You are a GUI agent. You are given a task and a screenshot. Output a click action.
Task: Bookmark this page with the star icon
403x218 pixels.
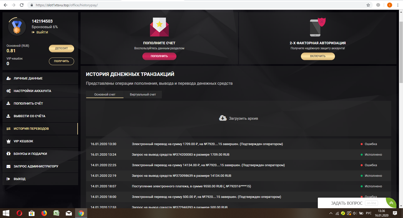click(368, 5)
